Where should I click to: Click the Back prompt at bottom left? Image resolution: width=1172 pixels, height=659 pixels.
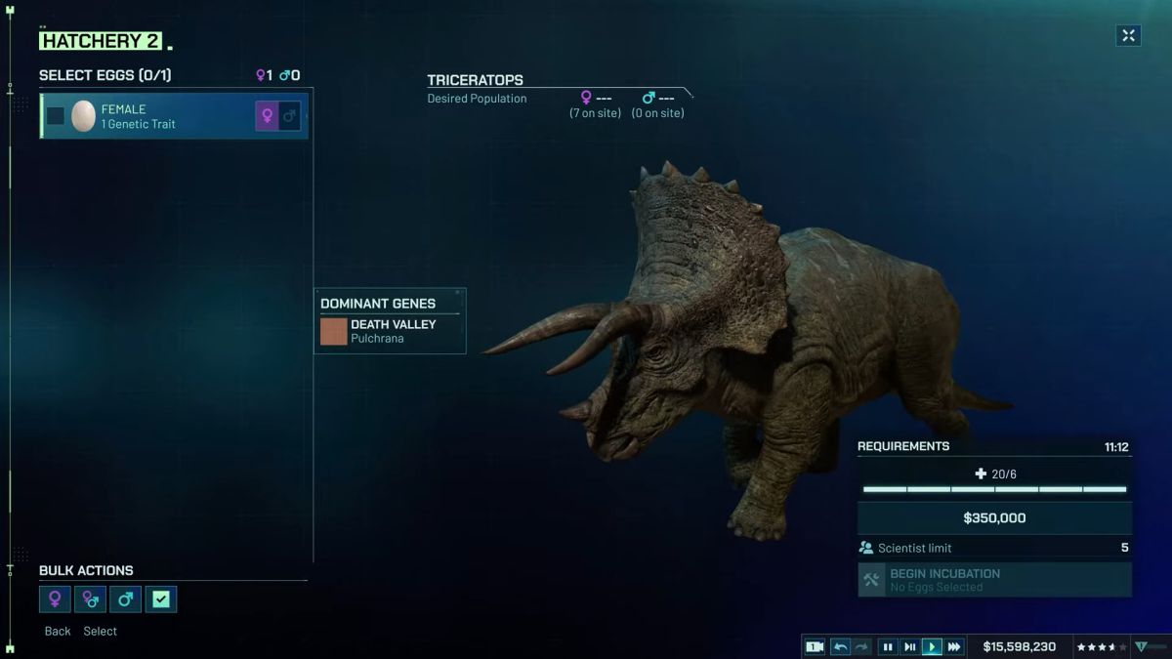(x=58, y=632)
